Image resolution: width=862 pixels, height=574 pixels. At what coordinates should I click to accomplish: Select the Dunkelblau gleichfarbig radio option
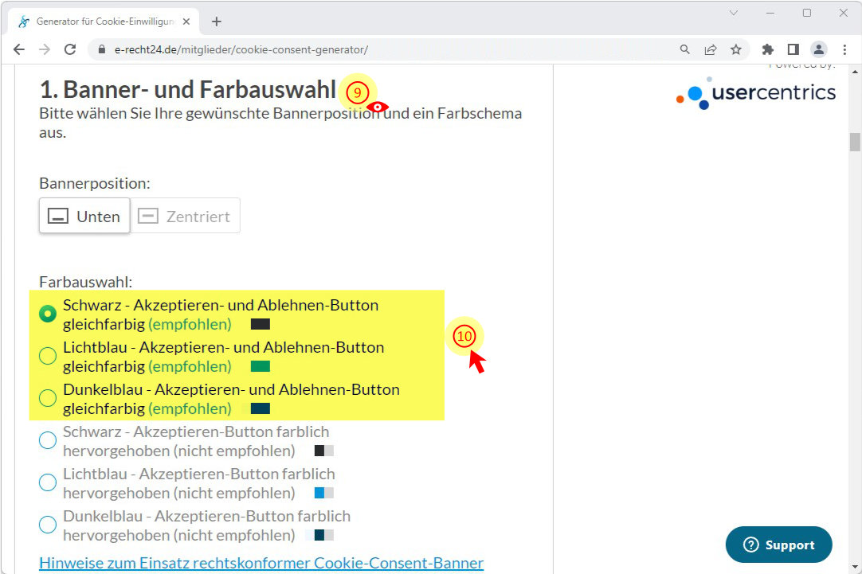click(x=48, y=398)
